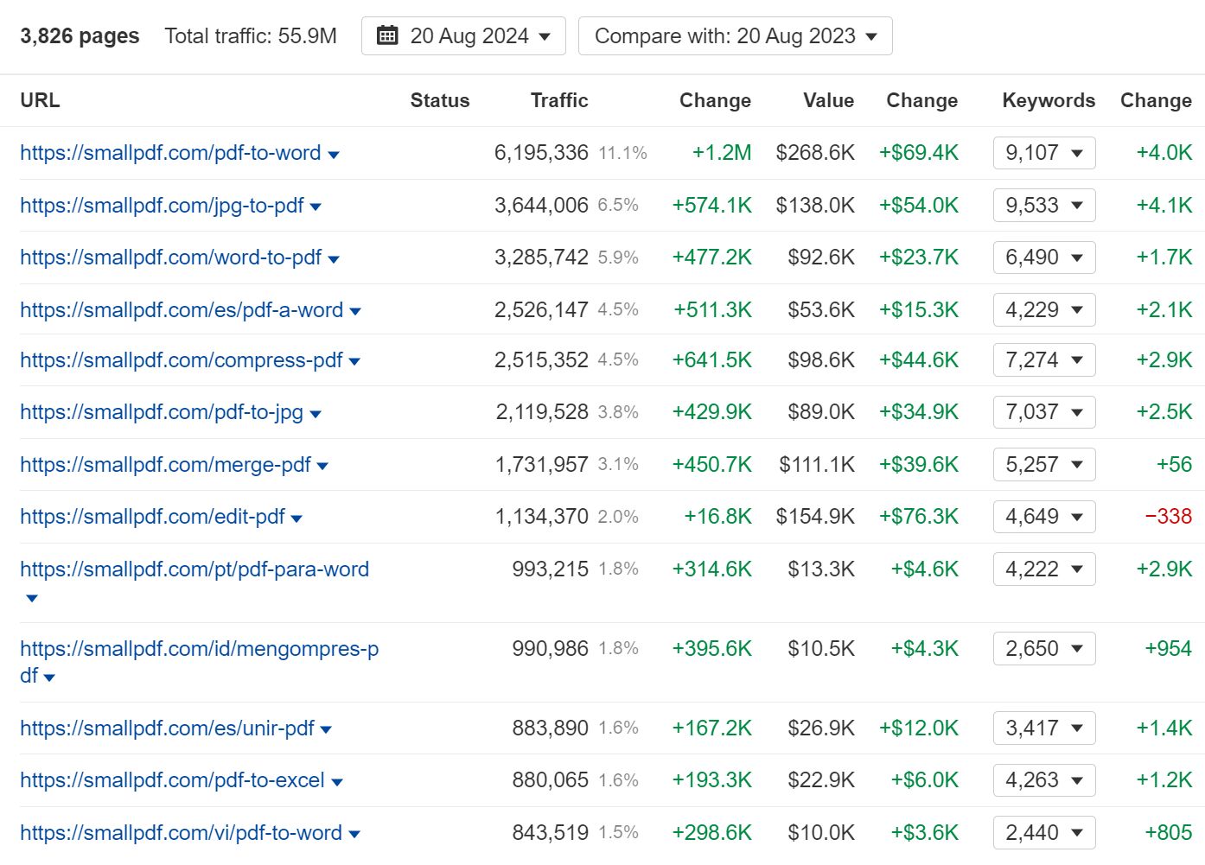Open the smallpdf.com/merge-pdf link
The height and width of the screenshot is (865, 1205).
click(x=165, y=465)
